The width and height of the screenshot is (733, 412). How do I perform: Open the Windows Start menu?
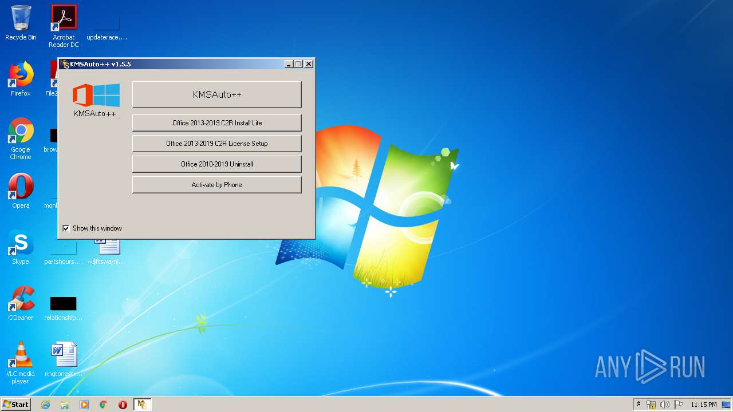(x=15, y=404)
